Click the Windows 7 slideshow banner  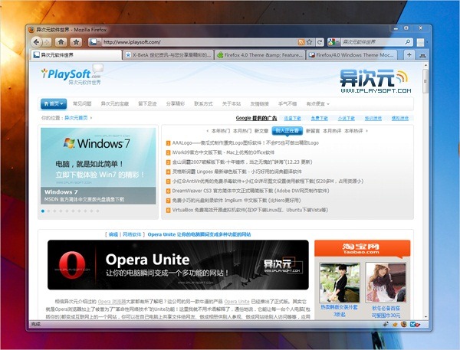[98, 165]
